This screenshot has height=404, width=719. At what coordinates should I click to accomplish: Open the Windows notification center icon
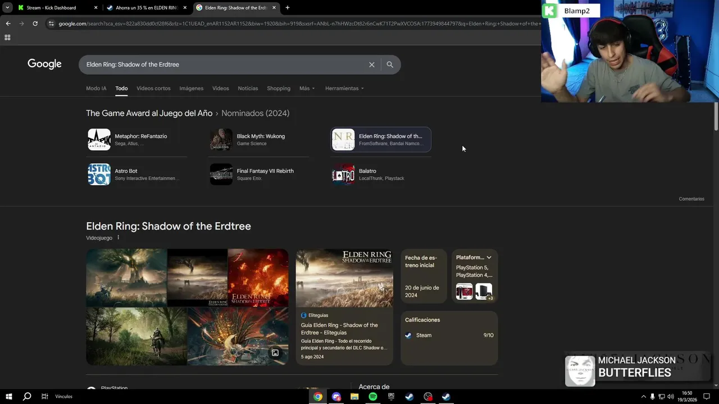pyautogui.click(x=707, y=397)
